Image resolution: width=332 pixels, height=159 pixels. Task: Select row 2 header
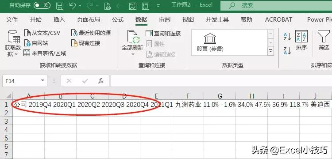tap(6, 113)
